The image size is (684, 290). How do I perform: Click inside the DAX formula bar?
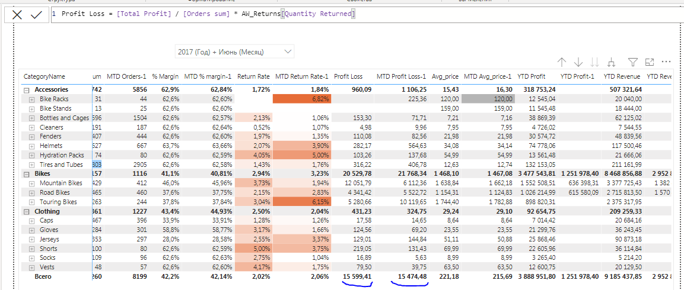[367, 15]
